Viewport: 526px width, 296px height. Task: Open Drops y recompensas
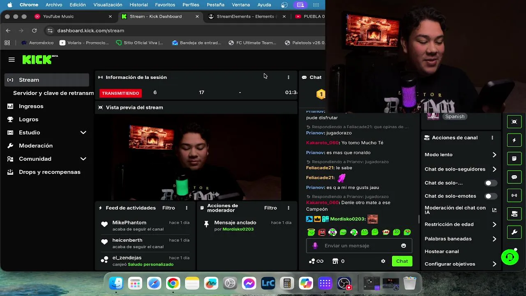click(x=49, y=172)
